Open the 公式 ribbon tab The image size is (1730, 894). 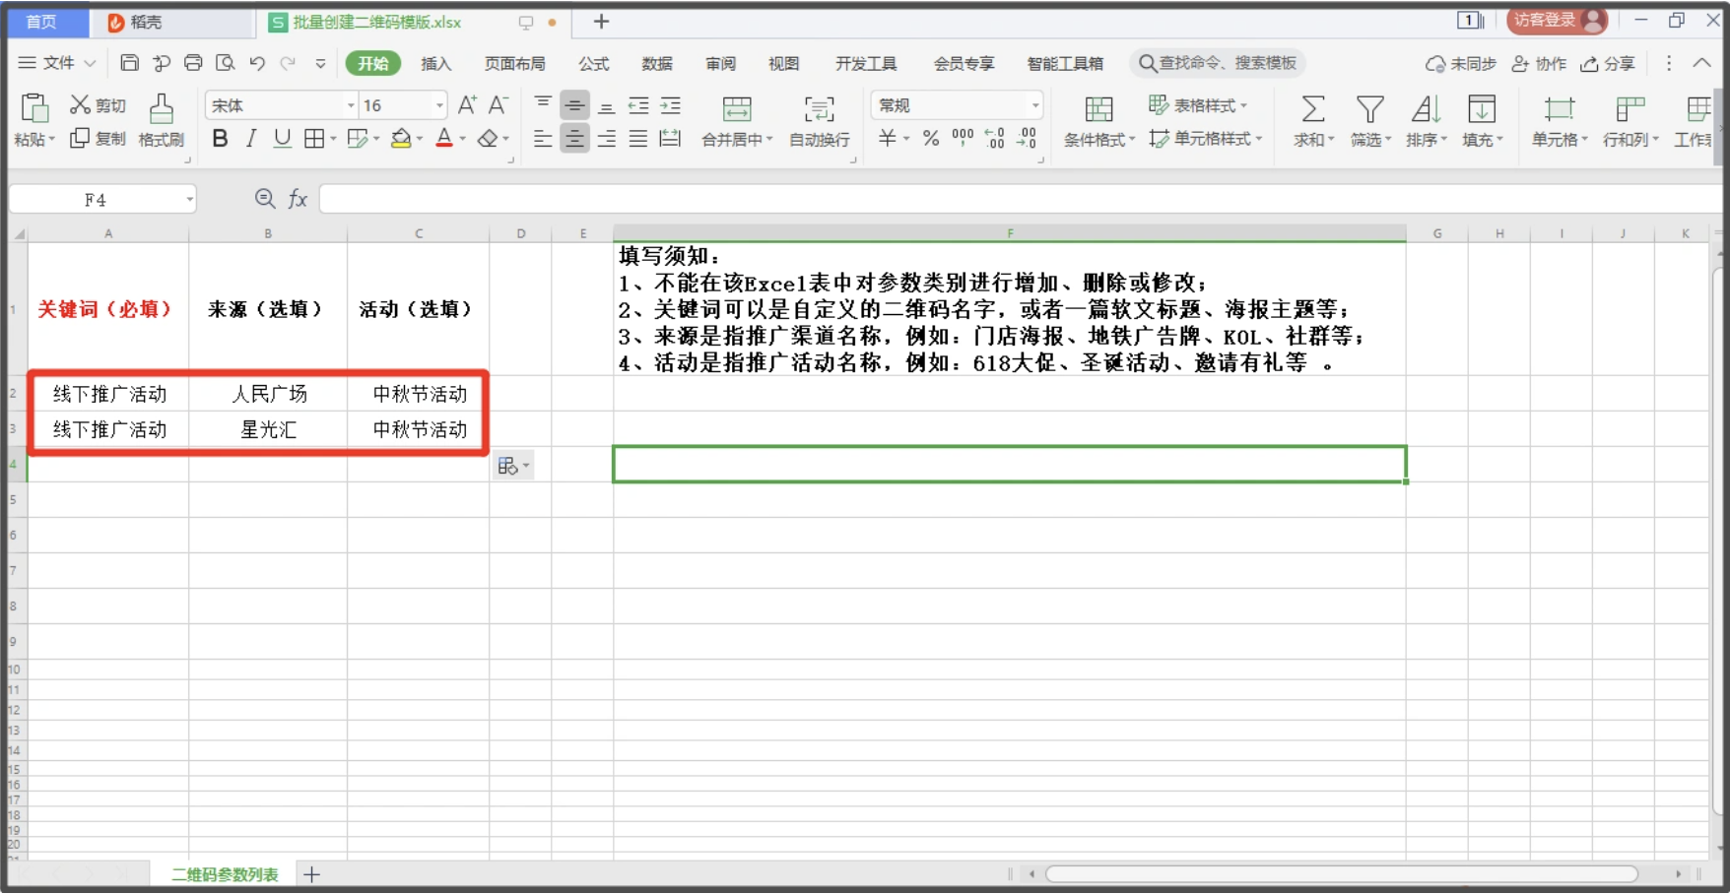click(593, 63)
